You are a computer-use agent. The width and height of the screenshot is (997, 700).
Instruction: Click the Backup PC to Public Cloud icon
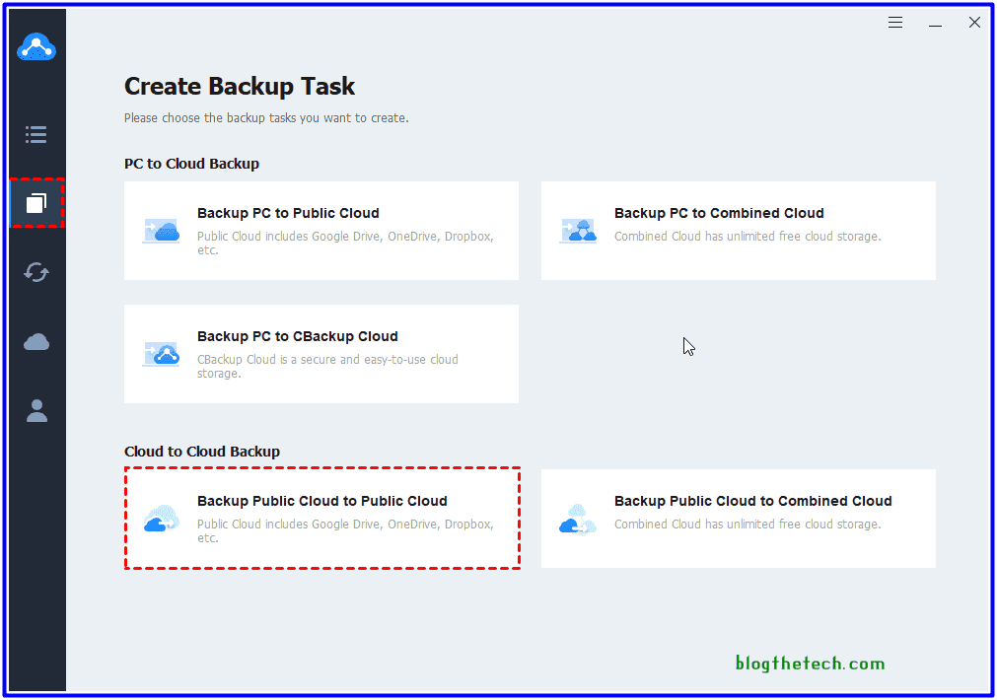coord(161,231)
